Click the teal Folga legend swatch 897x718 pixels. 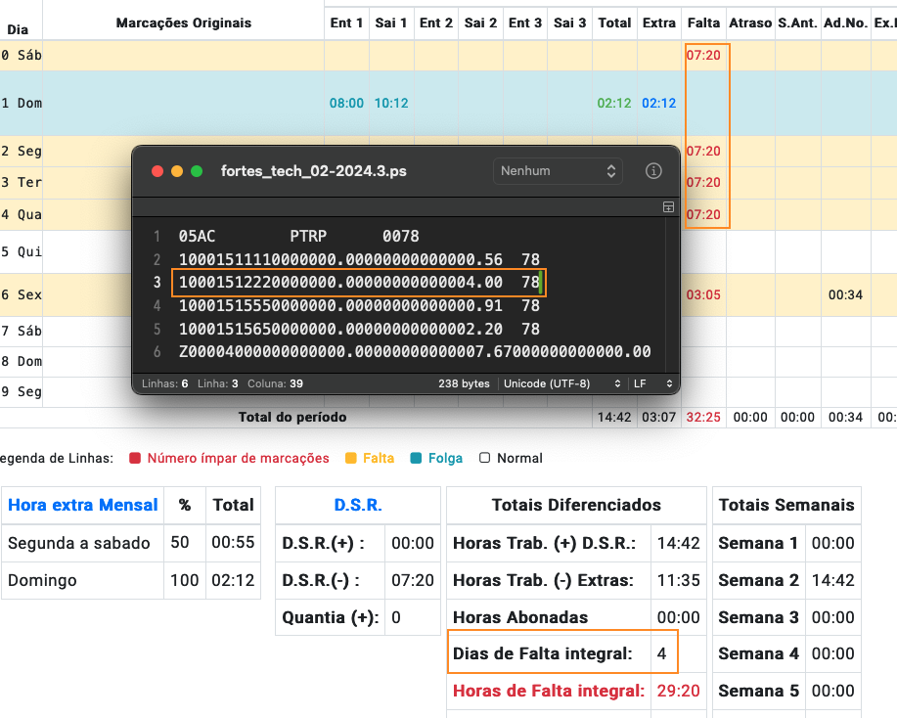pyautogui.click(x=416, y=458)
